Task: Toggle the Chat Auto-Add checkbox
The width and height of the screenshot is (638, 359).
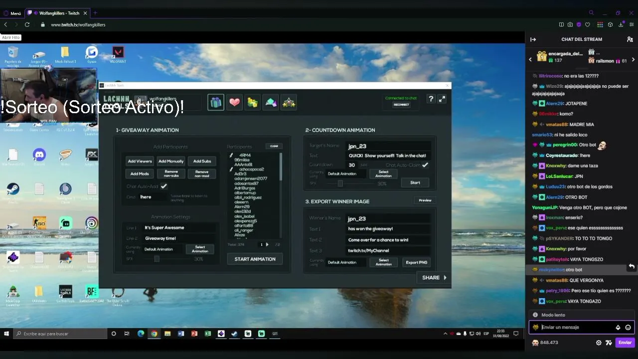Action: point(164,186)
